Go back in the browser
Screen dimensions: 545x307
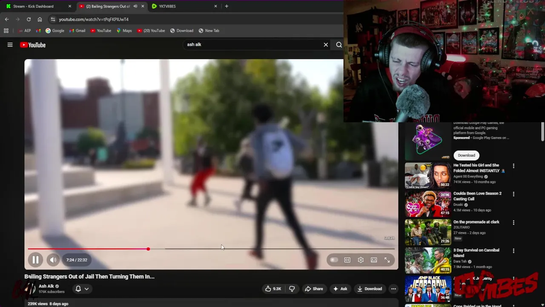pyautogui.click(x=6, y=19)
